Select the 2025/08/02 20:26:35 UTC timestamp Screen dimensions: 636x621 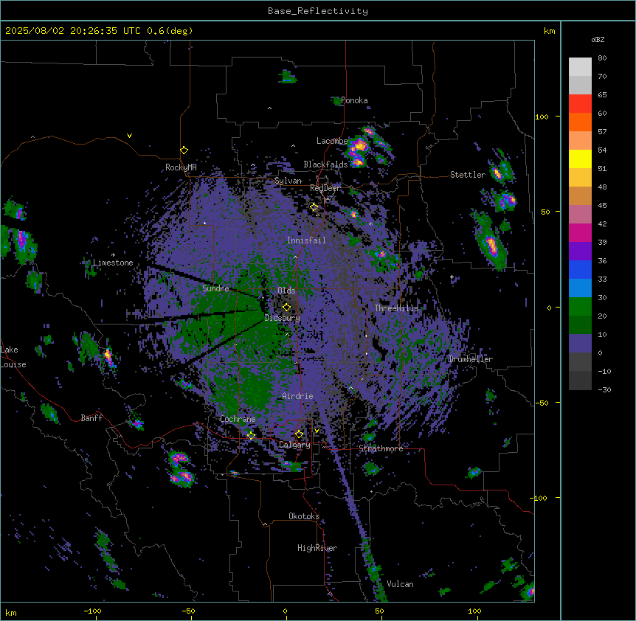click(73, 31)
